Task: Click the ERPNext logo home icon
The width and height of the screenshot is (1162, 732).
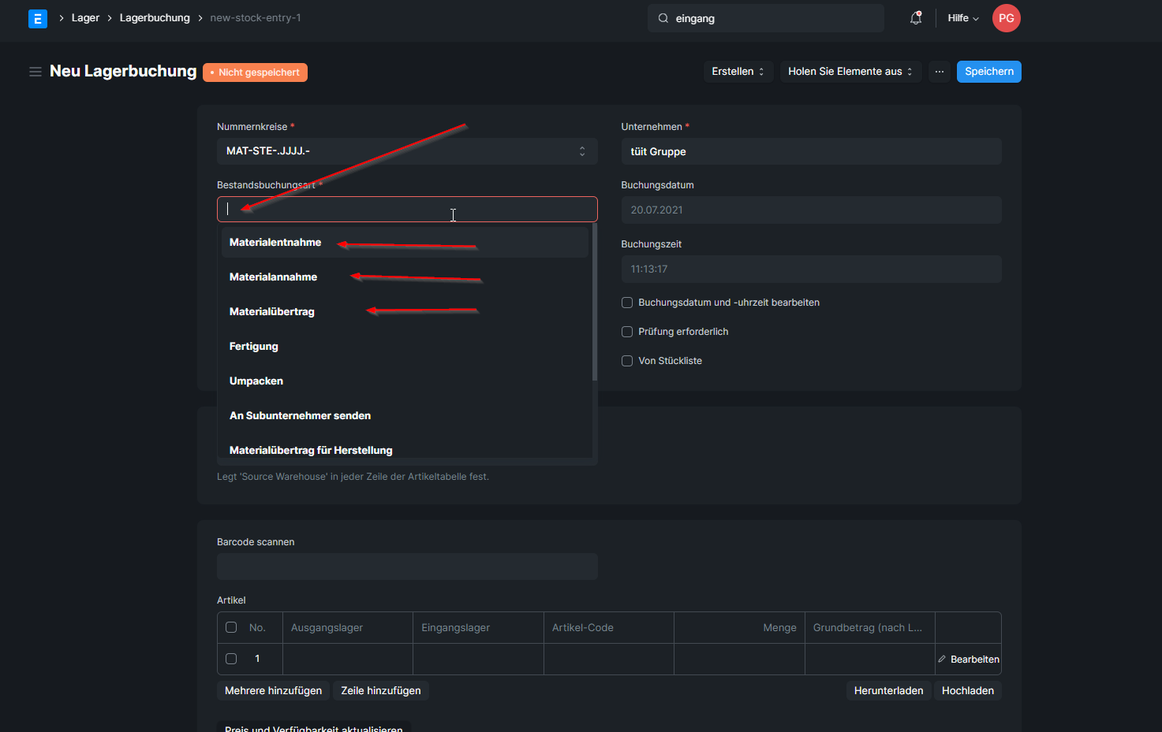Action: click(38, 18)
